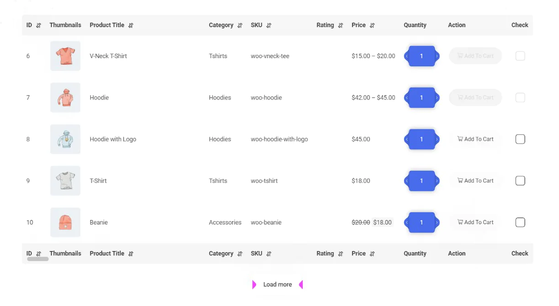Viewport: 559px width, 306px height.
Task: Click the Load more button
Action: point(277,284)
